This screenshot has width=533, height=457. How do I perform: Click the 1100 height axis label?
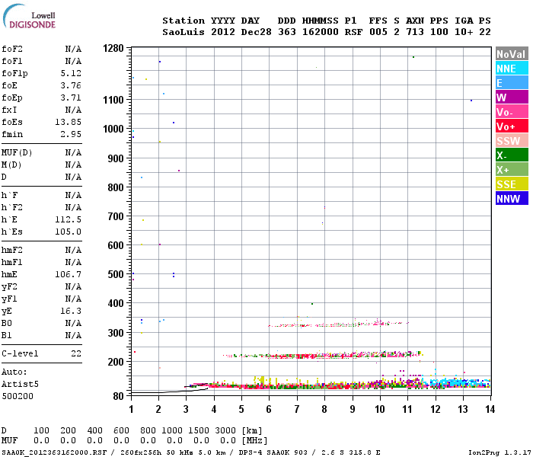pyautogui.click(x=113, y=100)
